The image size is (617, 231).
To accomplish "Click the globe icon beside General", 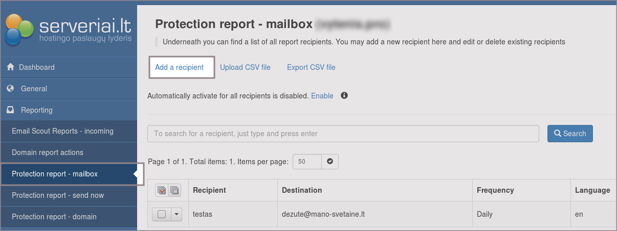I will [x=10, y=89].
